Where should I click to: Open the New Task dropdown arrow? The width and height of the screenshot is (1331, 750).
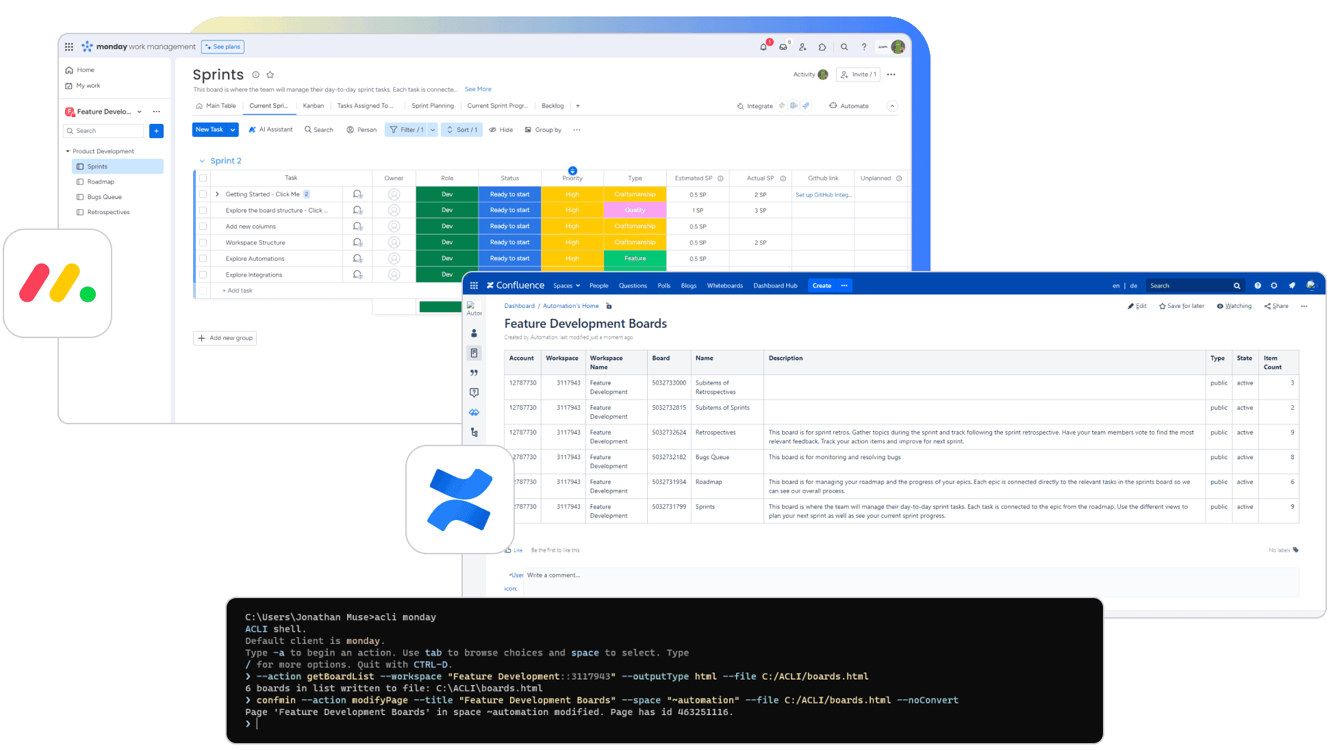coord(232,129)
